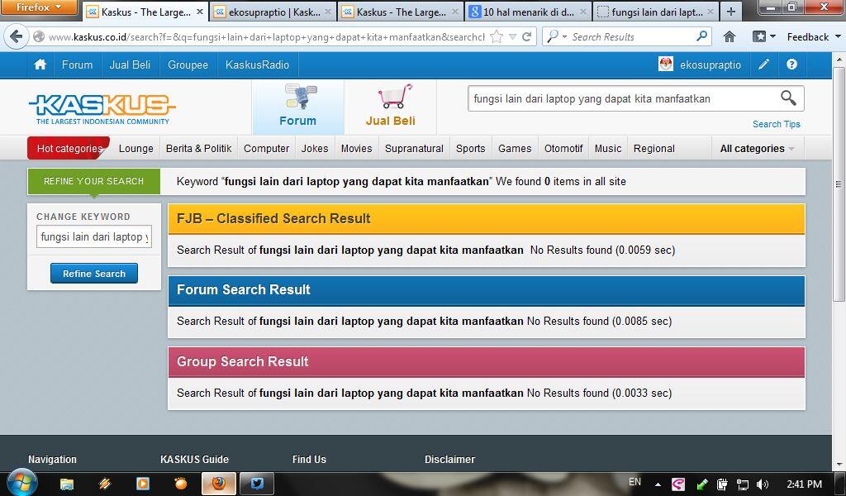
Task: Open the Otomotif category
Action: click(x=563, y=149)
